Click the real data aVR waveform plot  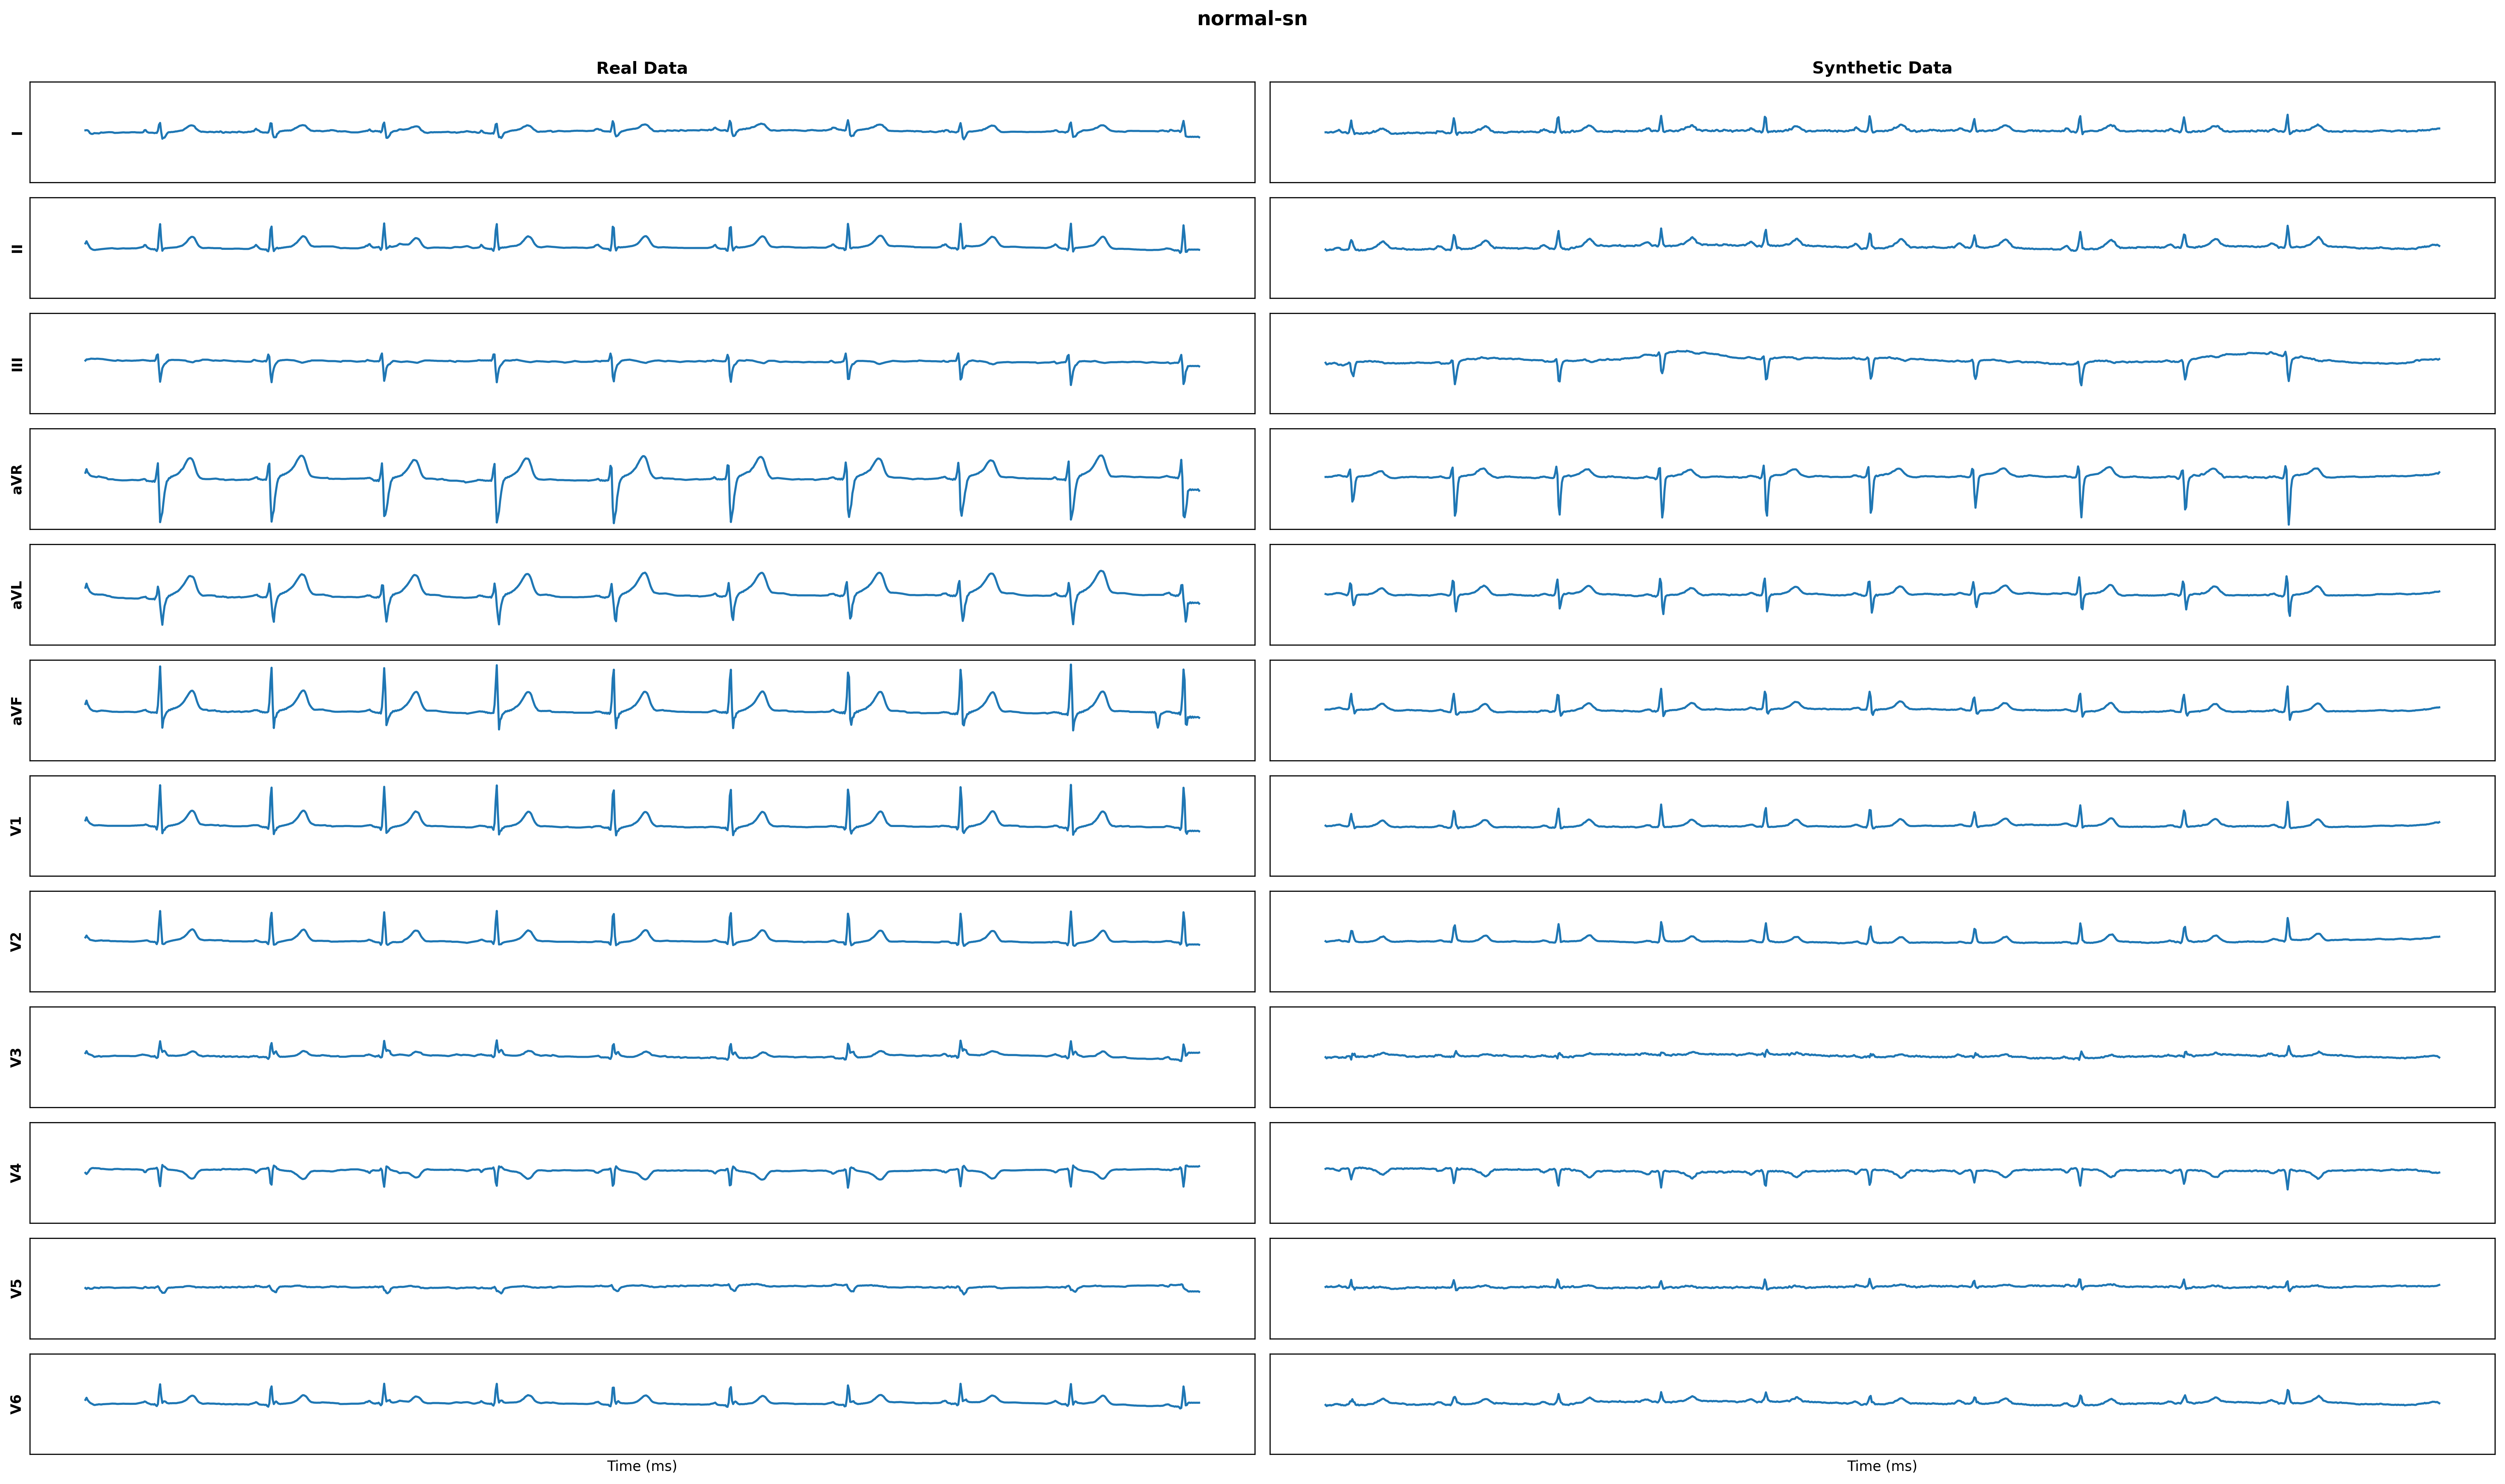coord(642,479)
